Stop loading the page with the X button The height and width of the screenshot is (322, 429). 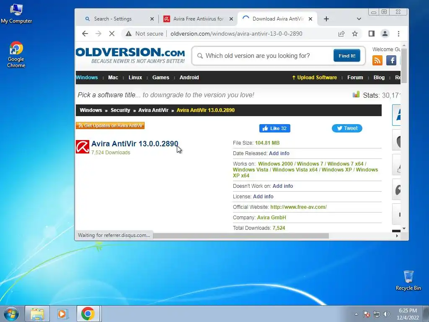(111, 34)
